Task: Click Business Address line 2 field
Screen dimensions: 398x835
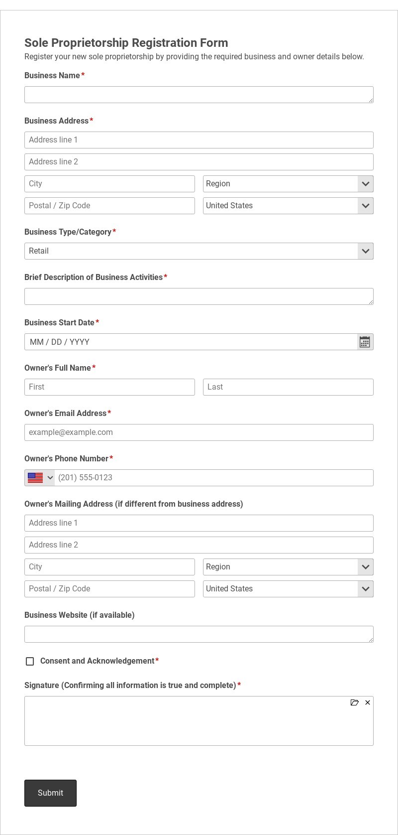Action: click(199, 162)
